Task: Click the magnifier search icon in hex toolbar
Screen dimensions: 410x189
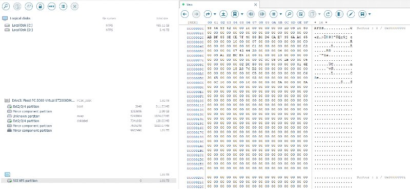Action: 289,14
